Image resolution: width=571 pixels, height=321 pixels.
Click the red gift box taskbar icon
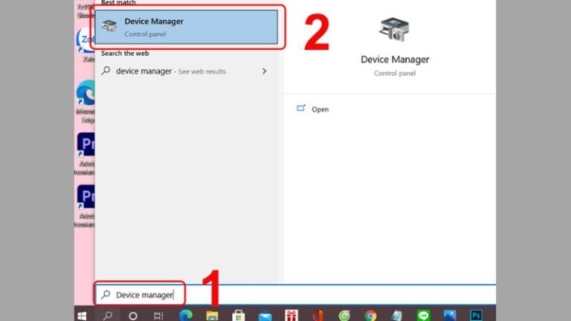click(291, 315)
